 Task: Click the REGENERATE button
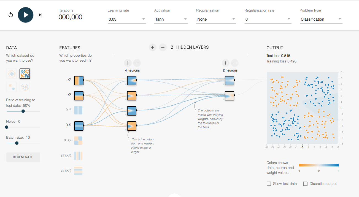(x=23, y=157)
